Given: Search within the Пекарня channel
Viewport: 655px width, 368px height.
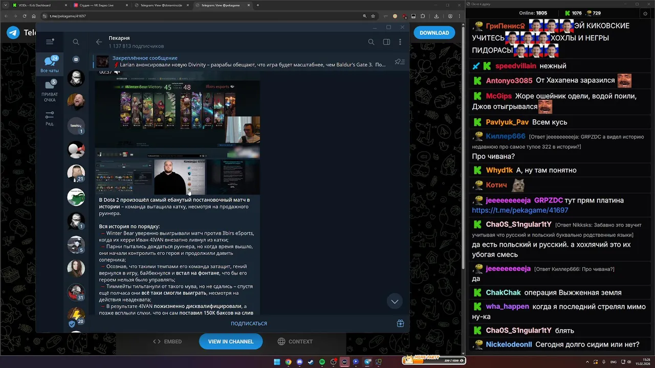Looking at the screenshot, I should click(x=371, y=42).
